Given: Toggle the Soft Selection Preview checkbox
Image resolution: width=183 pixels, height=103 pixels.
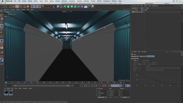Looking at the screenshot, I should (148, 60).
